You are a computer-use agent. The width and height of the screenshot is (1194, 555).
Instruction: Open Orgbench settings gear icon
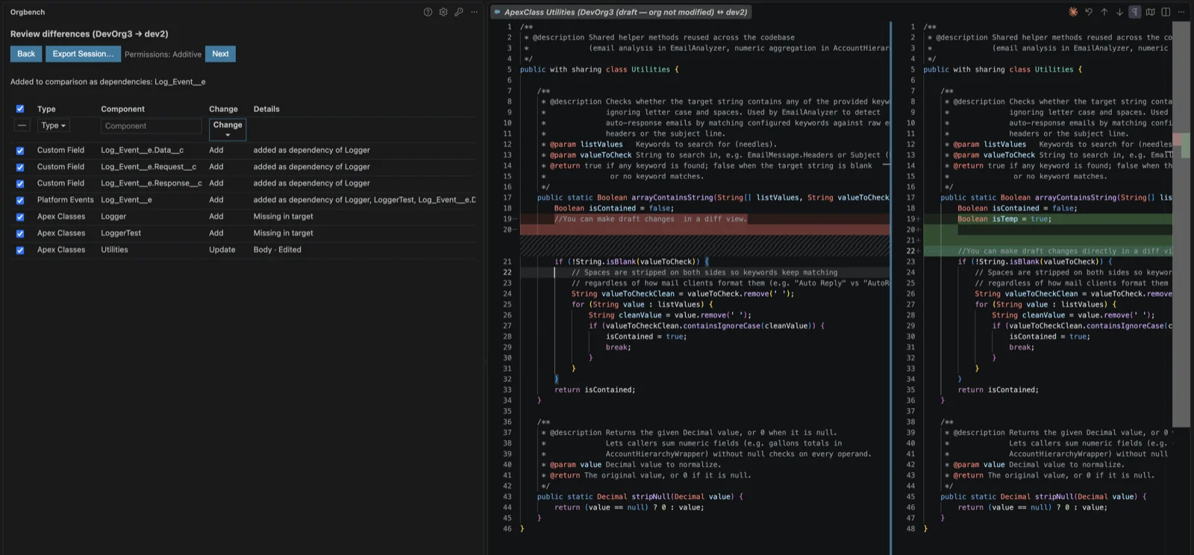click(x=443, y=12)
